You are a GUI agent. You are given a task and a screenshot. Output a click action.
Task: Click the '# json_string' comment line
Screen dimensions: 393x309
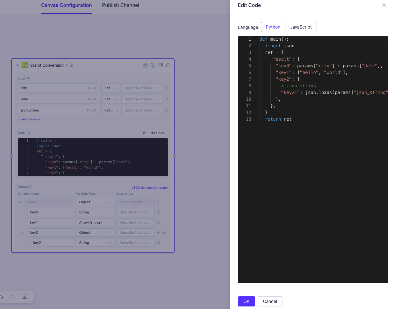[x=298, y=86]
